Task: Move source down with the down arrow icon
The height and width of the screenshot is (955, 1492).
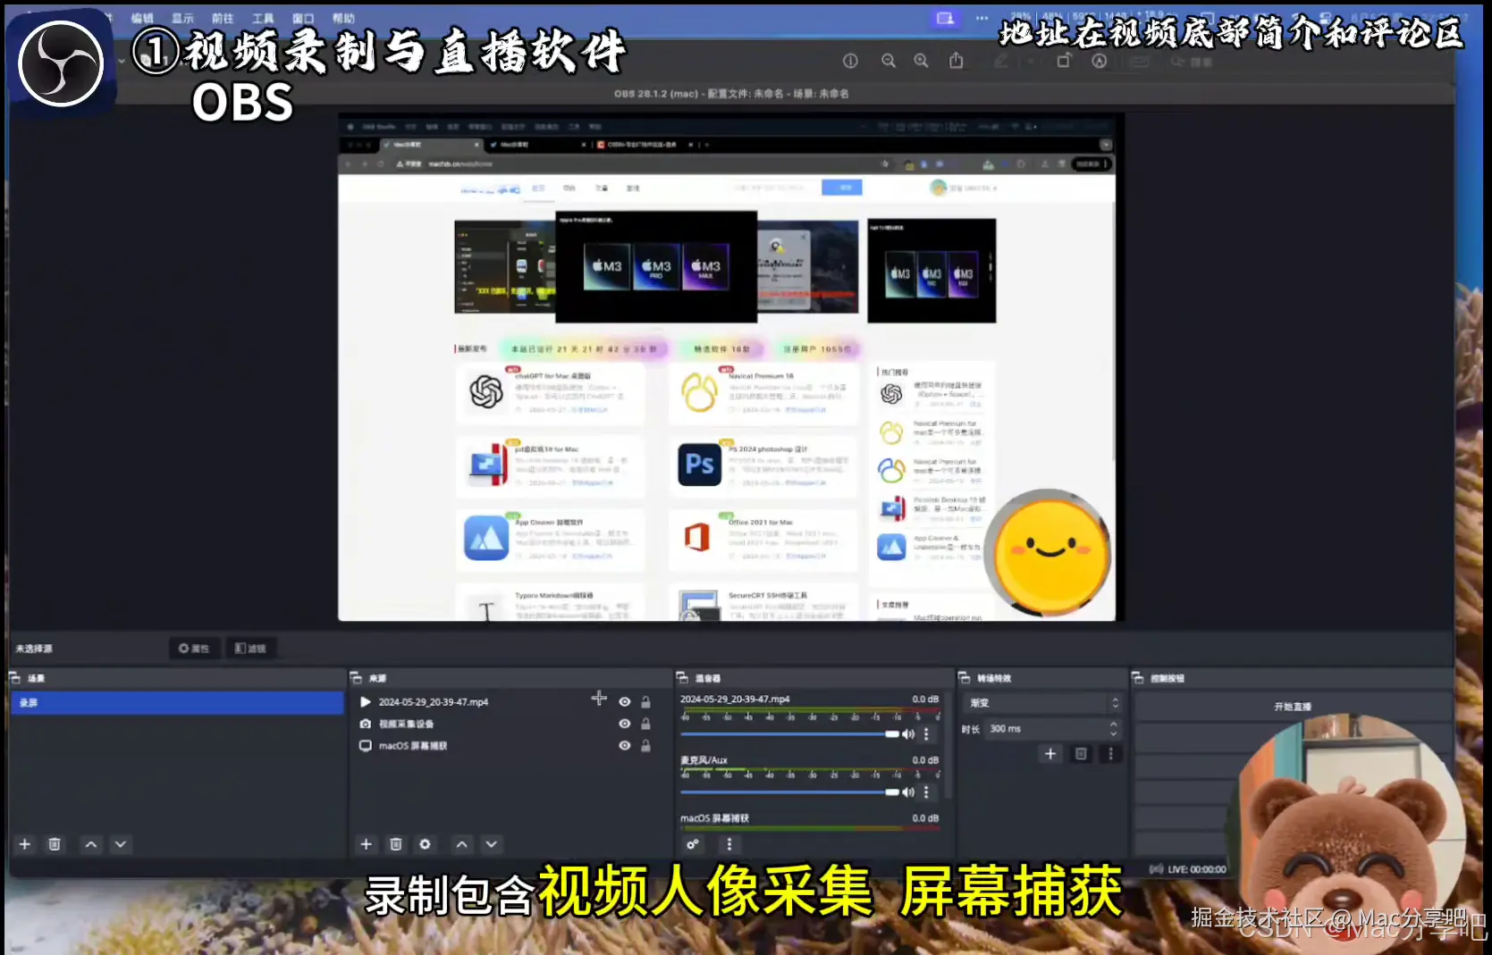Action: click(491, 843)
